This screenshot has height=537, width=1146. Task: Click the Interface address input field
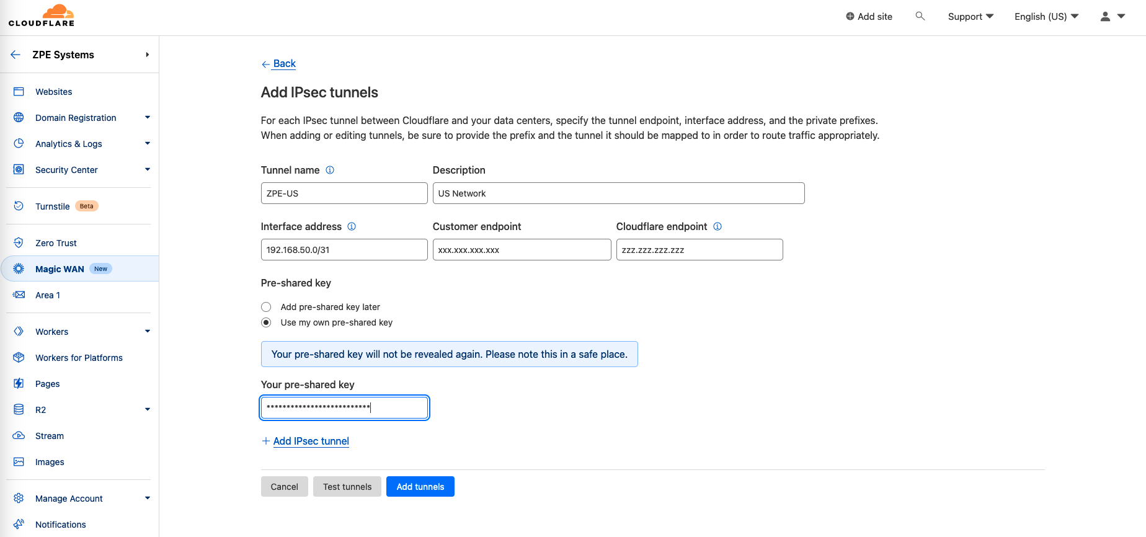tap(344, 250)
